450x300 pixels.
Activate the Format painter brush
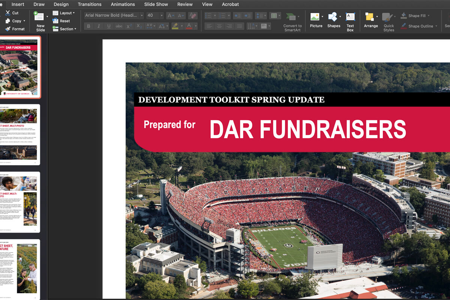tap(15, 29)
